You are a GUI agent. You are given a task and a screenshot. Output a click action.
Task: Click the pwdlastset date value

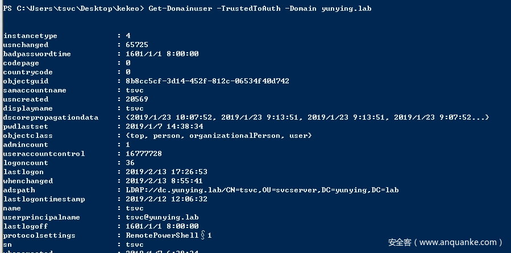(164, 126)
